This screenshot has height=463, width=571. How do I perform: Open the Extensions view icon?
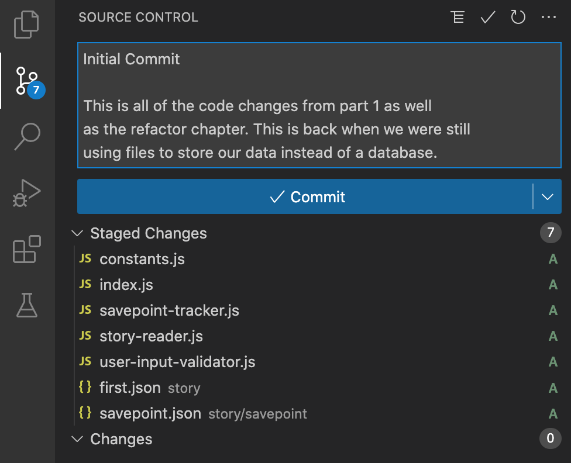point(26,249)
